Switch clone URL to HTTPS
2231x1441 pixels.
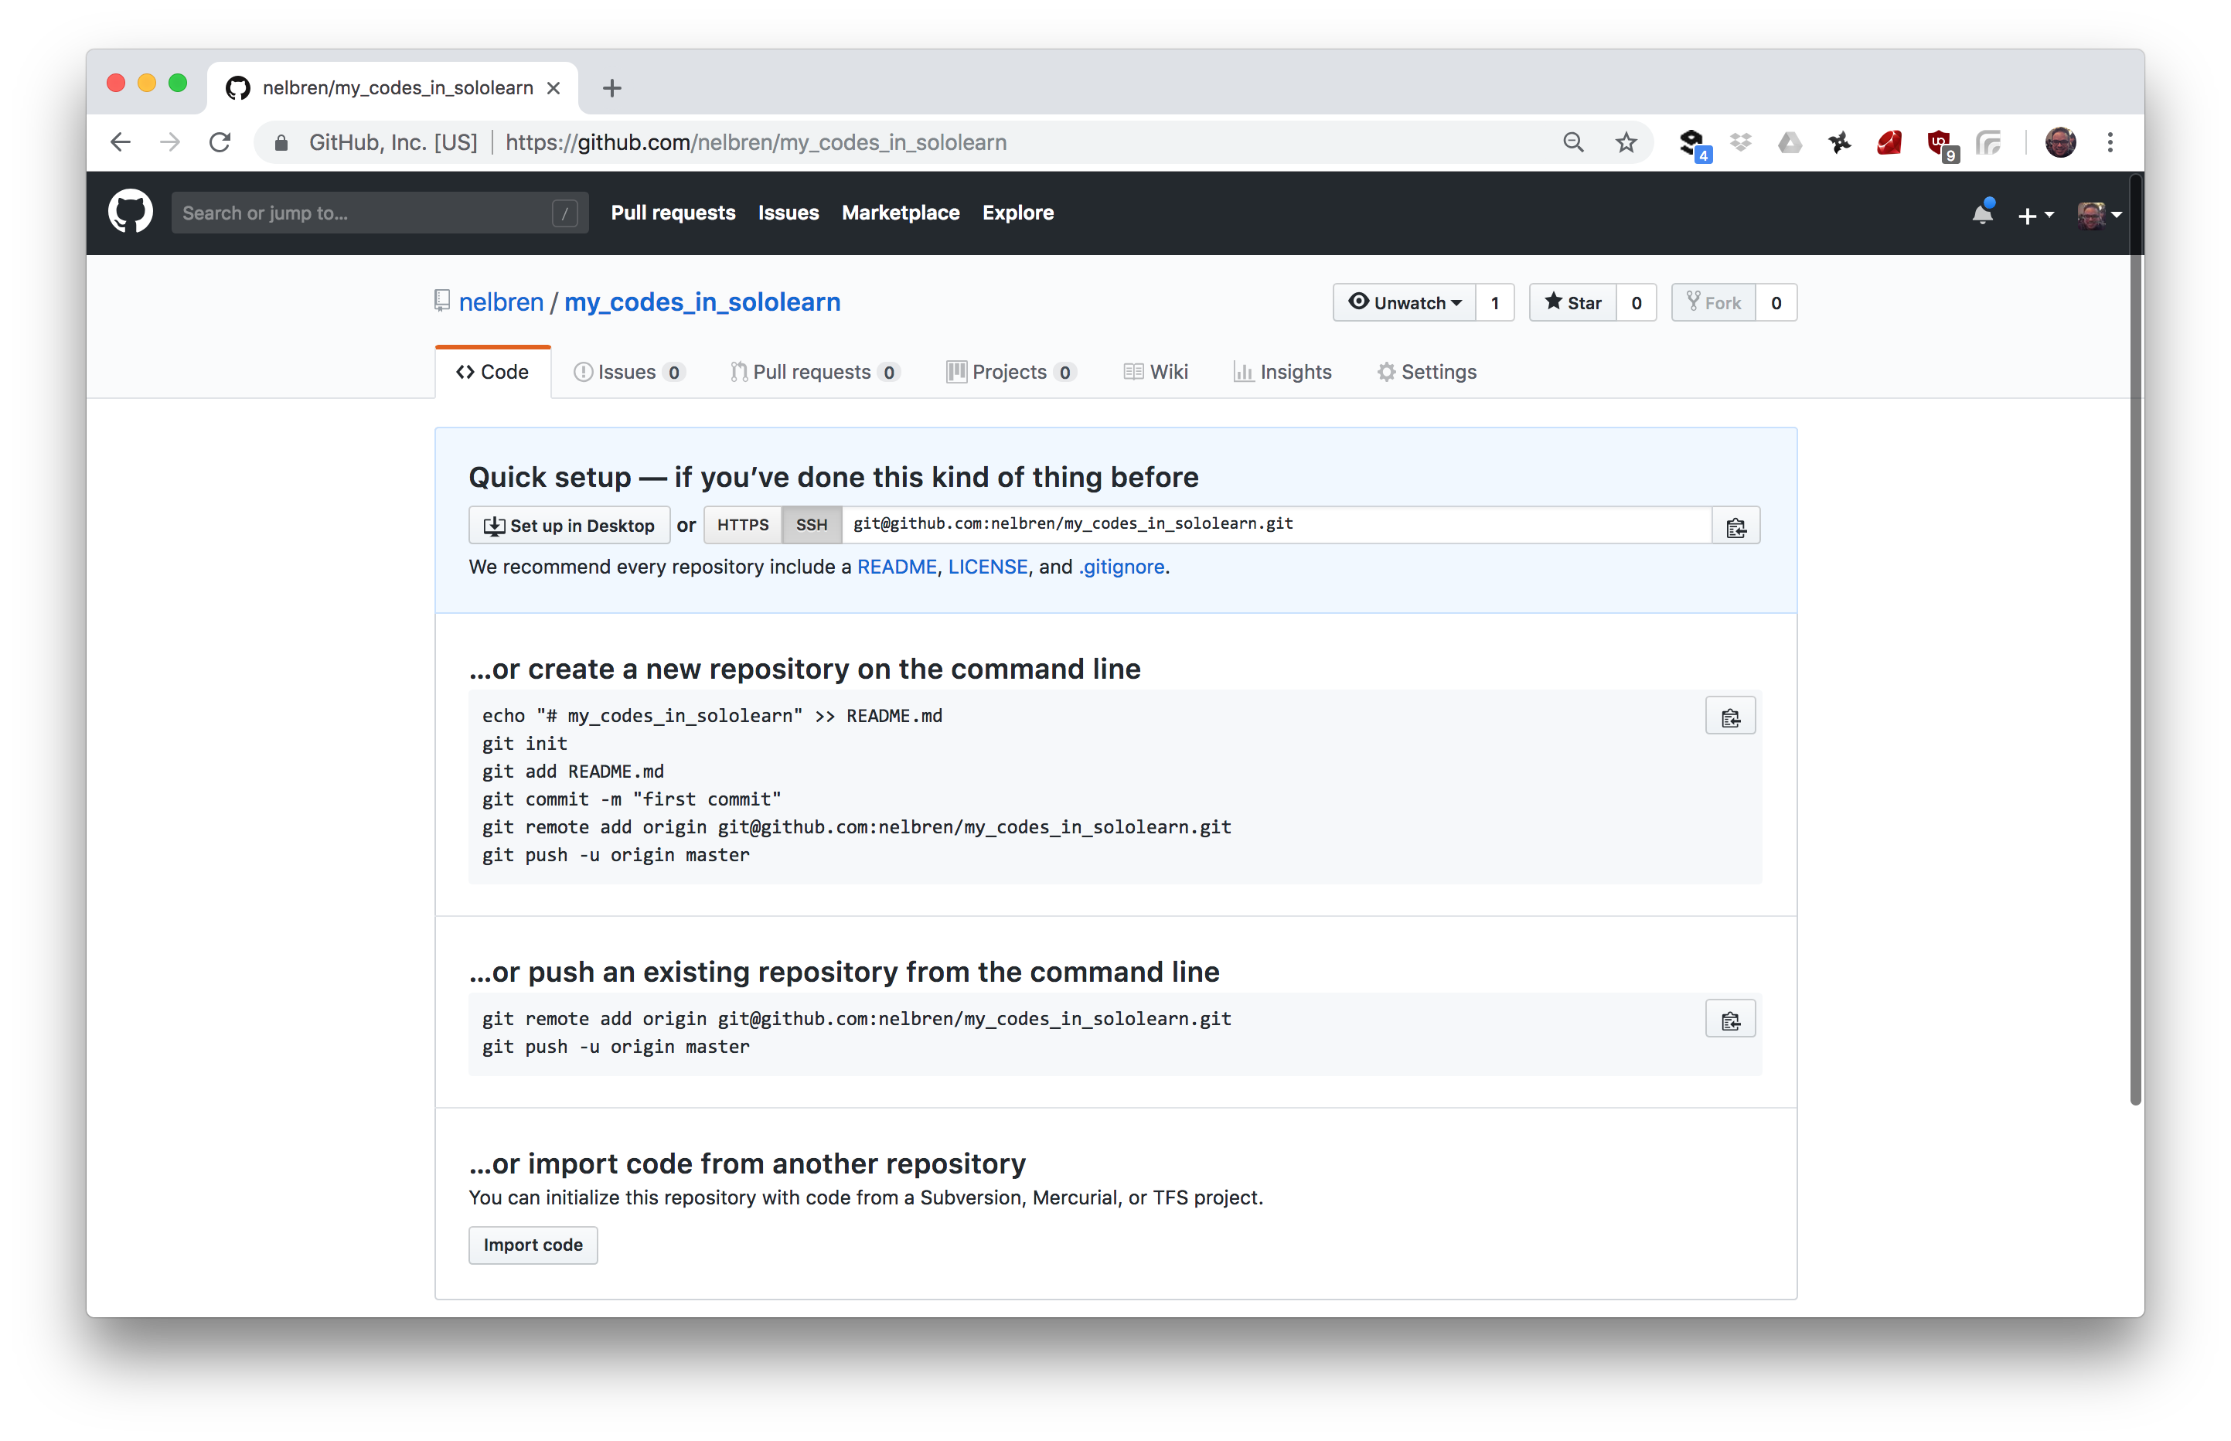(743, 525)
